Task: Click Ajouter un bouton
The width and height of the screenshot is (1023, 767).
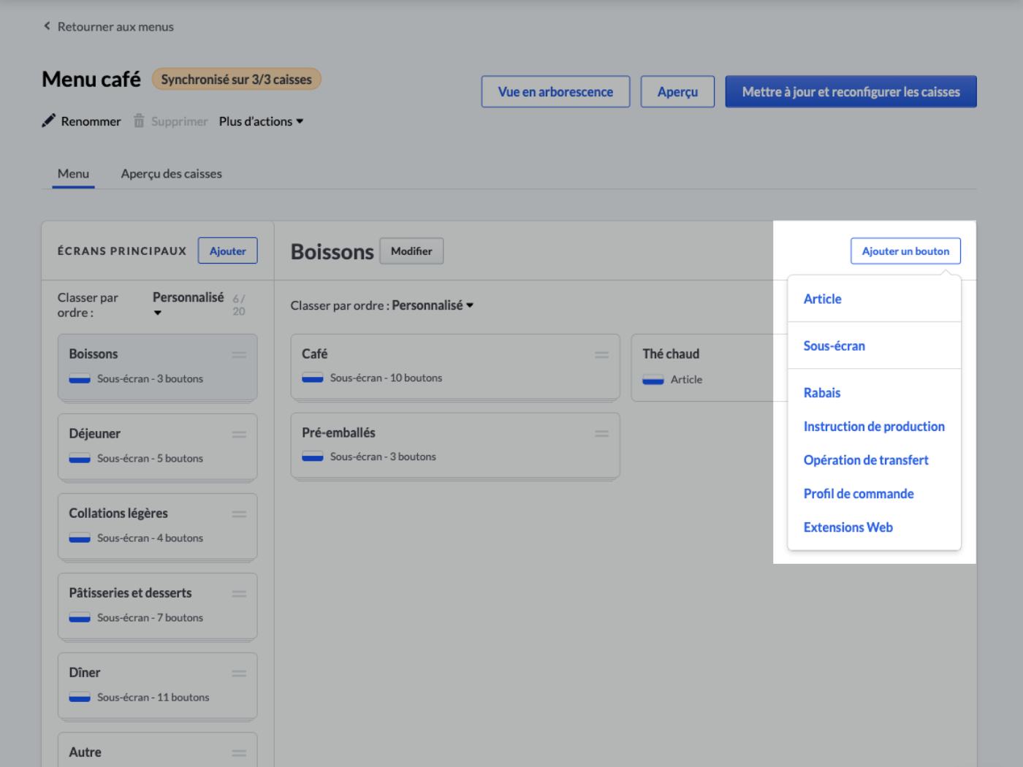Action: coord(905,251)
